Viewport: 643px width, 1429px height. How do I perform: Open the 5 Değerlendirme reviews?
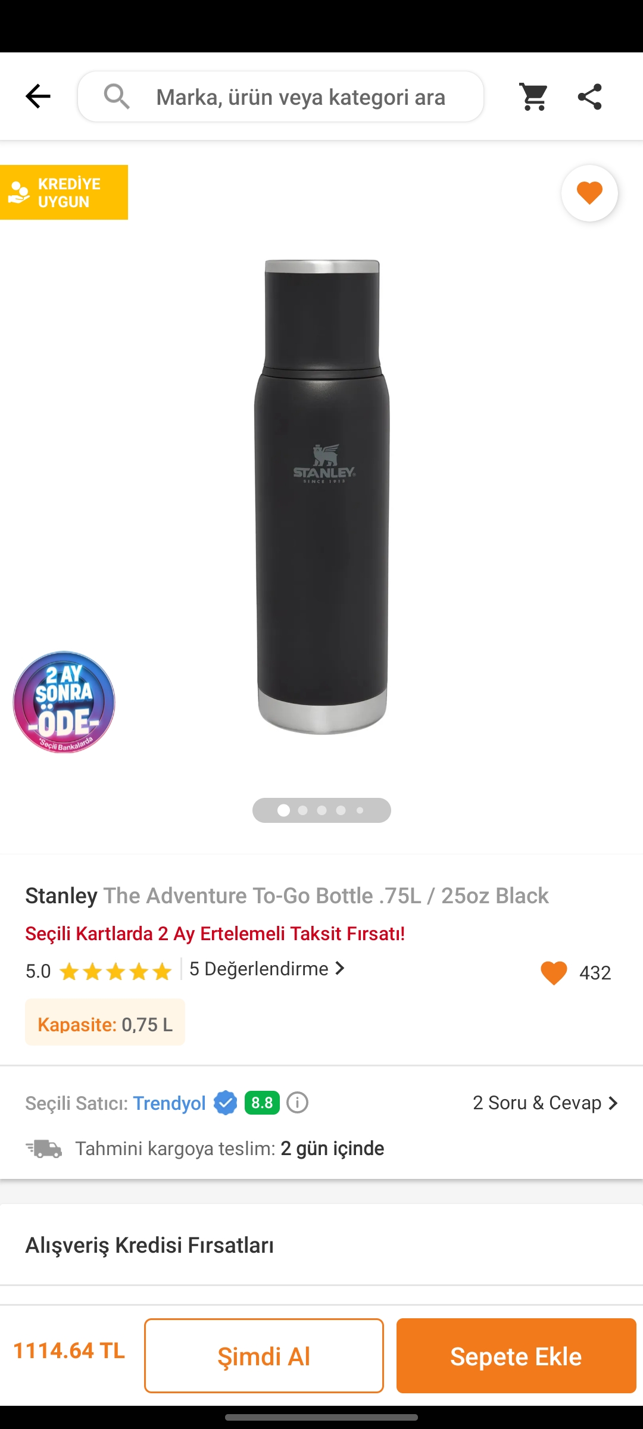pos(267,969)
